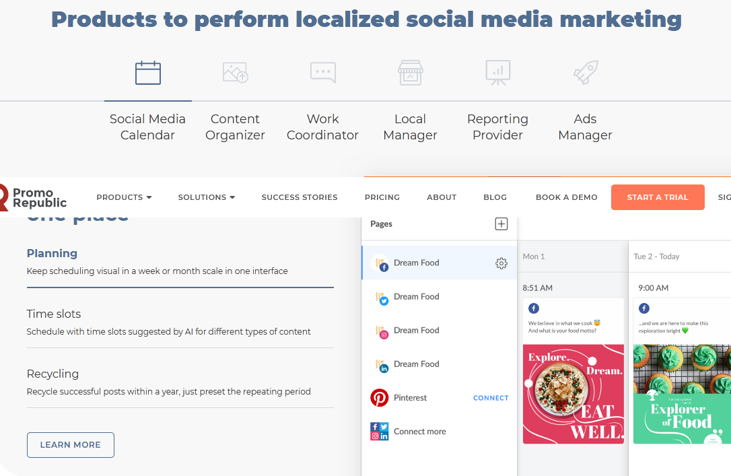This screenshot has height=476, width=731.
Task: Open the Products dropdown menu
Action: pyautogui.click(x=124, y=197)
